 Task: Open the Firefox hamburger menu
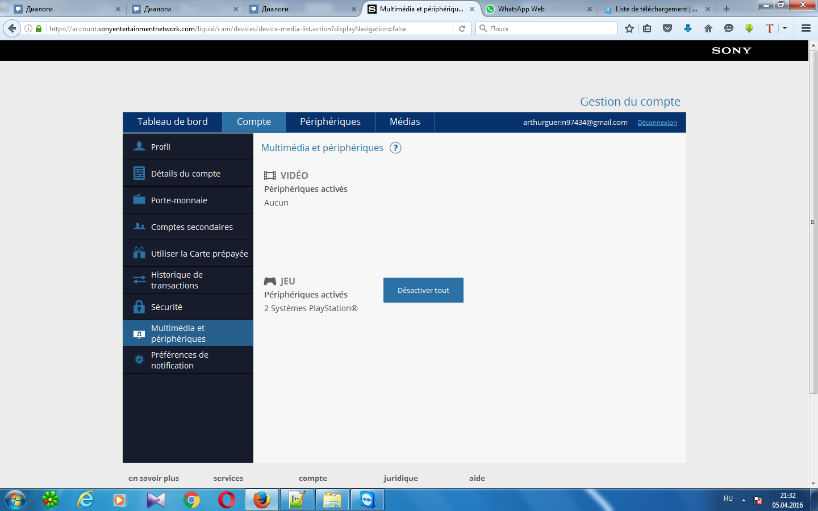coord(806,28)
